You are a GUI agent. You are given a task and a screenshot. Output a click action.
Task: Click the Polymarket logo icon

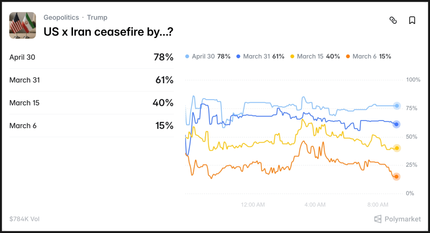point(378,219)
